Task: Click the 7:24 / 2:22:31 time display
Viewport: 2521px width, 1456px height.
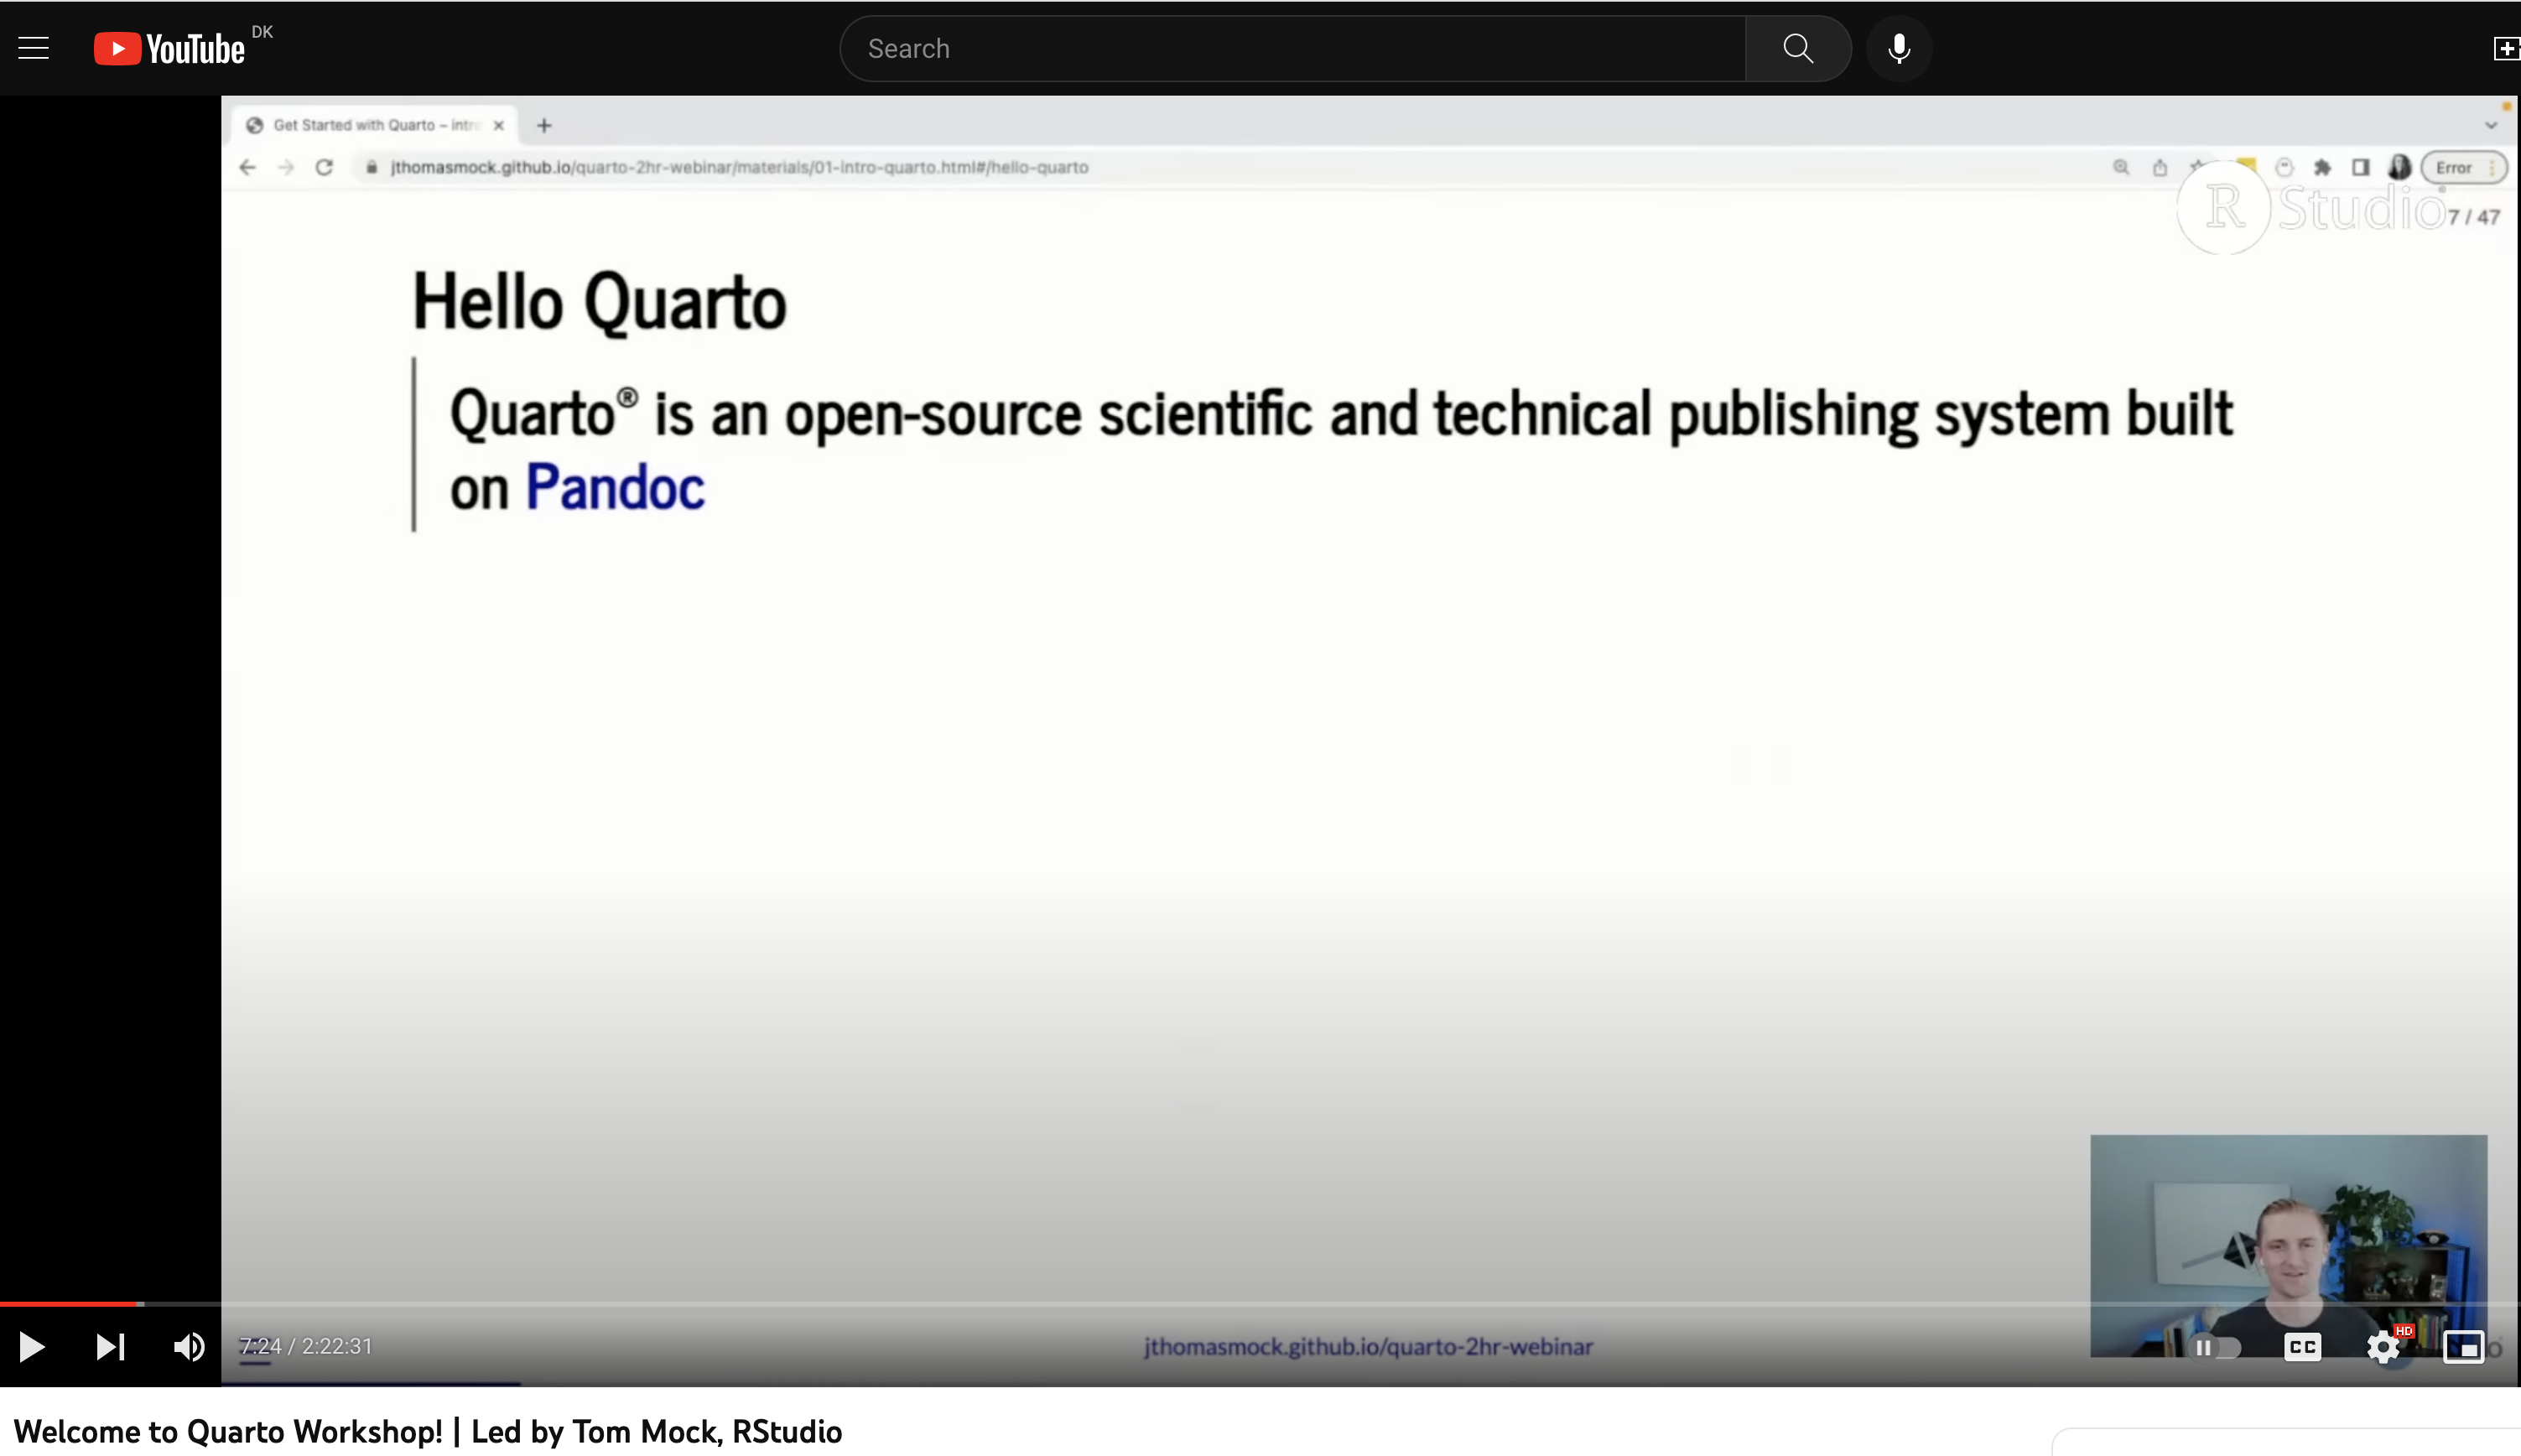Action: click(306, 1346)
